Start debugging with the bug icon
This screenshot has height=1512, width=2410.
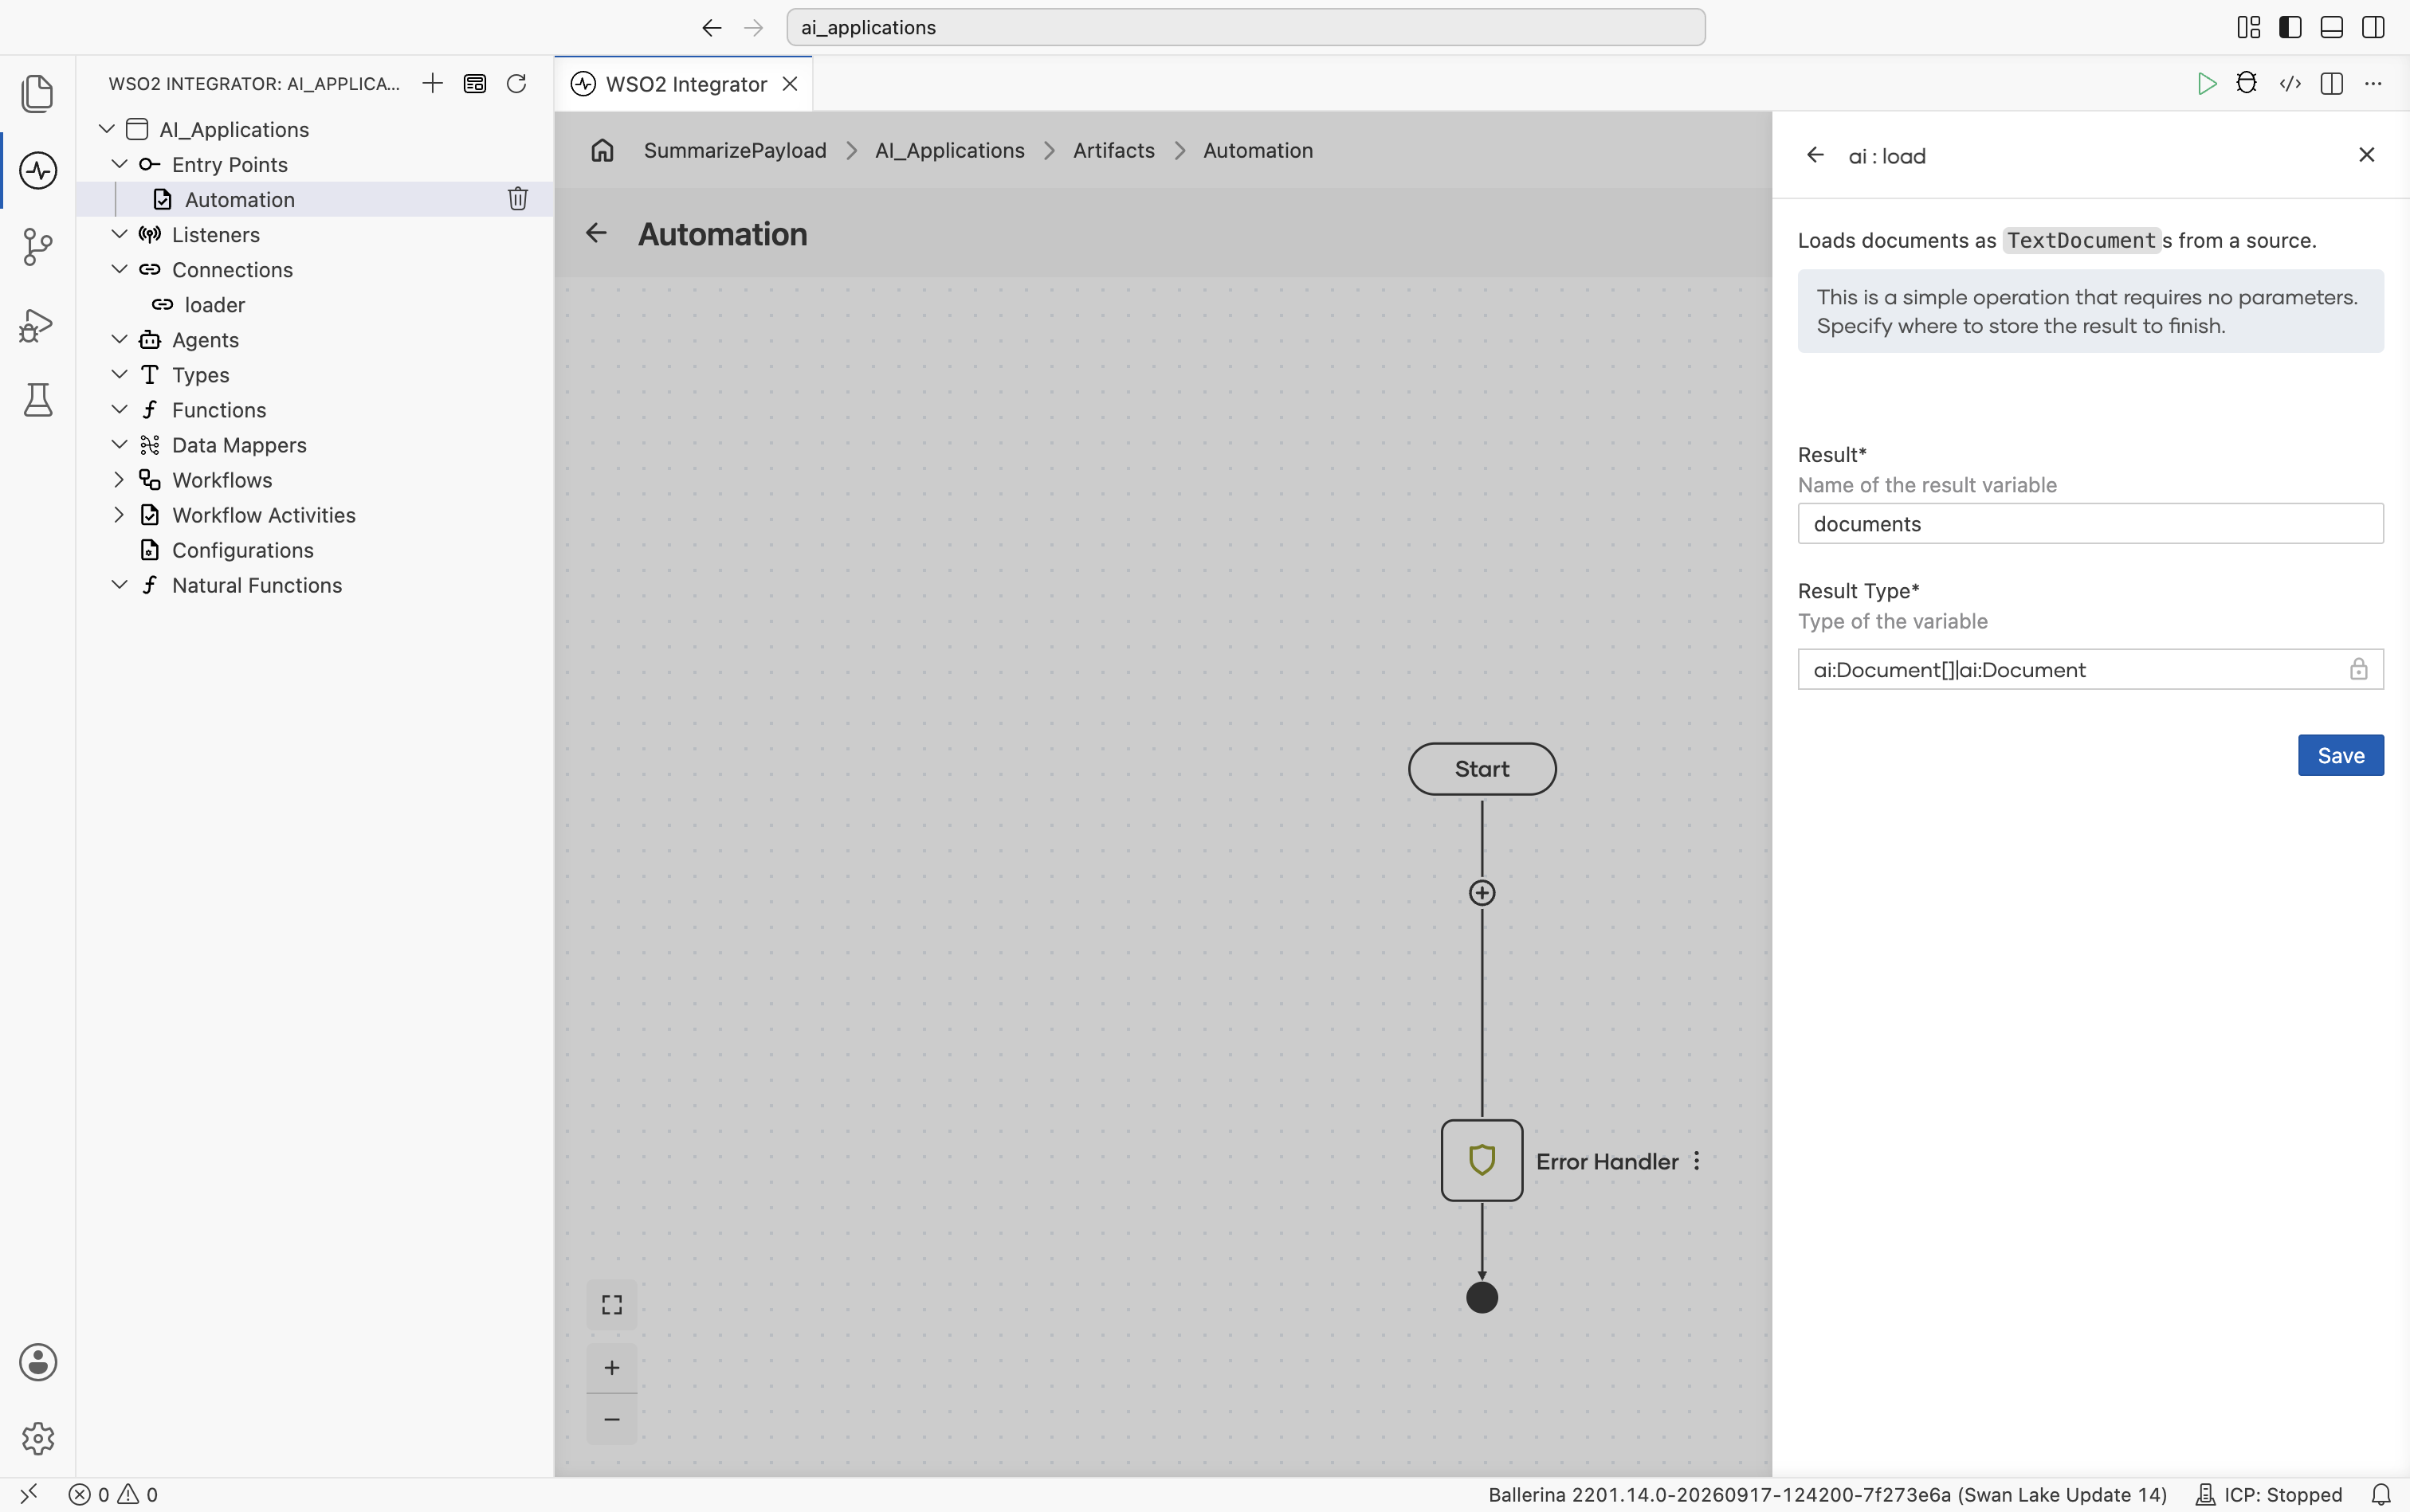point(2247,83)
